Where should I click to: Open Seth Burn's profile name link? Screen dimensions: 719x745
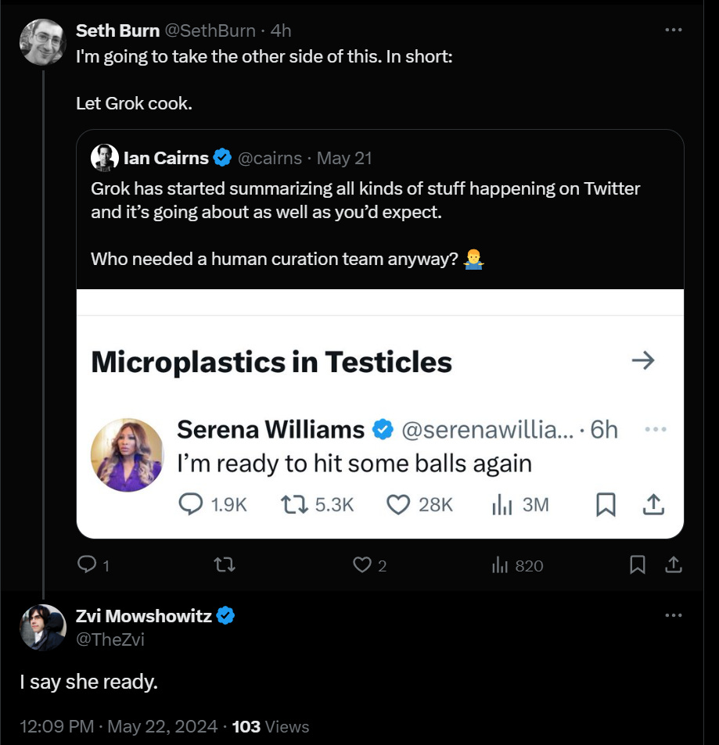(116, 30)
